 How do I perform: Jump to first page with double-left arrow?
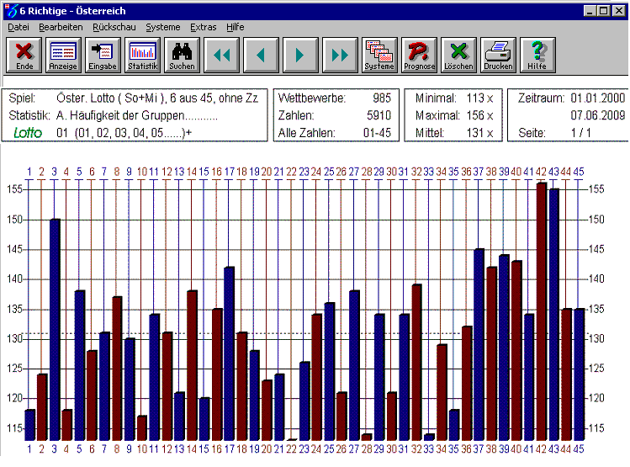pyautogui.click(x=221, y=56)
